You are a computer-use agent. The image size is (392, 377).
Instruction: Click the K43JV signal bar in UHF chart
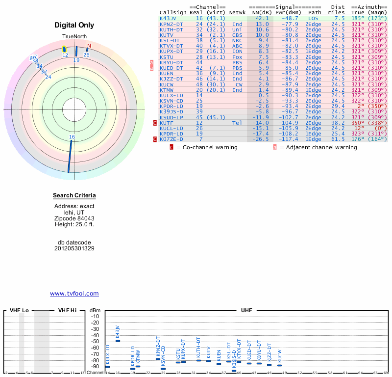pyautogui.click(x=118, y=341)
